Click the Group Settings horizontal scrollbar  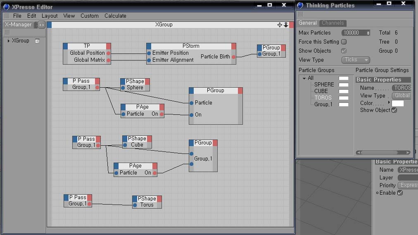coord(383,152)
